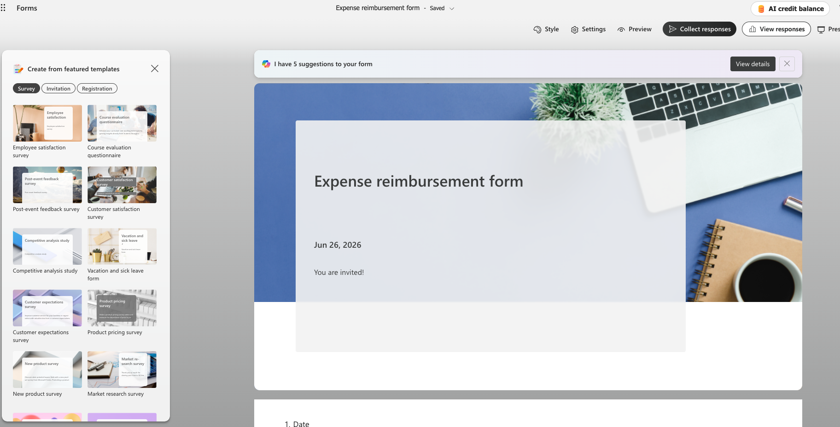Screen dimensions: 840x427
Task: Click the 'You are invited!' description
Action: (x=339, y=273)
